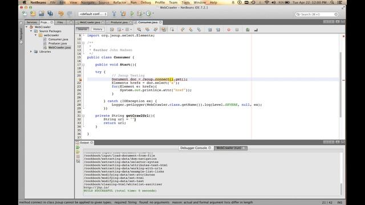This screenshot has width=365, height=205.
Task: Click the Comment editor toolbar icon
Action: pos(248,30)
